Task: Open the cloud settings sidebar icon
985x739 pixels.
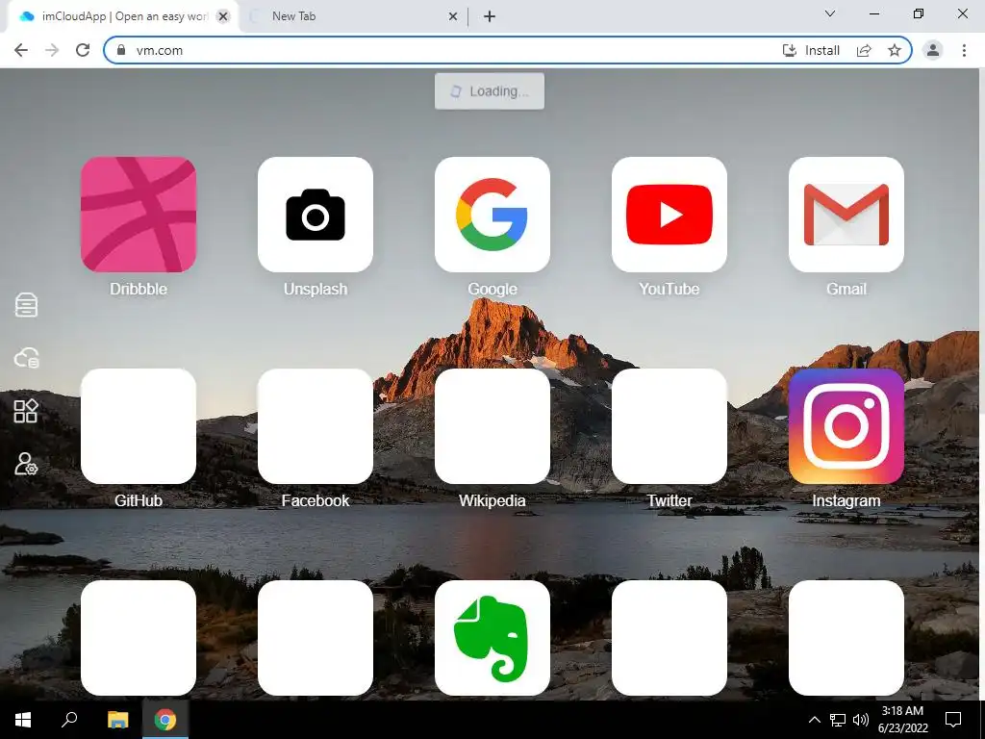Action: (x=26, y=358)
